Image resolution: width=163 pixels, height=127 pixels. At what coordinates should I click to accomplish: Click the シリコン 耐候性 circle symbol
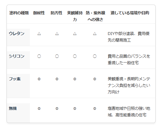click(39, 56)
